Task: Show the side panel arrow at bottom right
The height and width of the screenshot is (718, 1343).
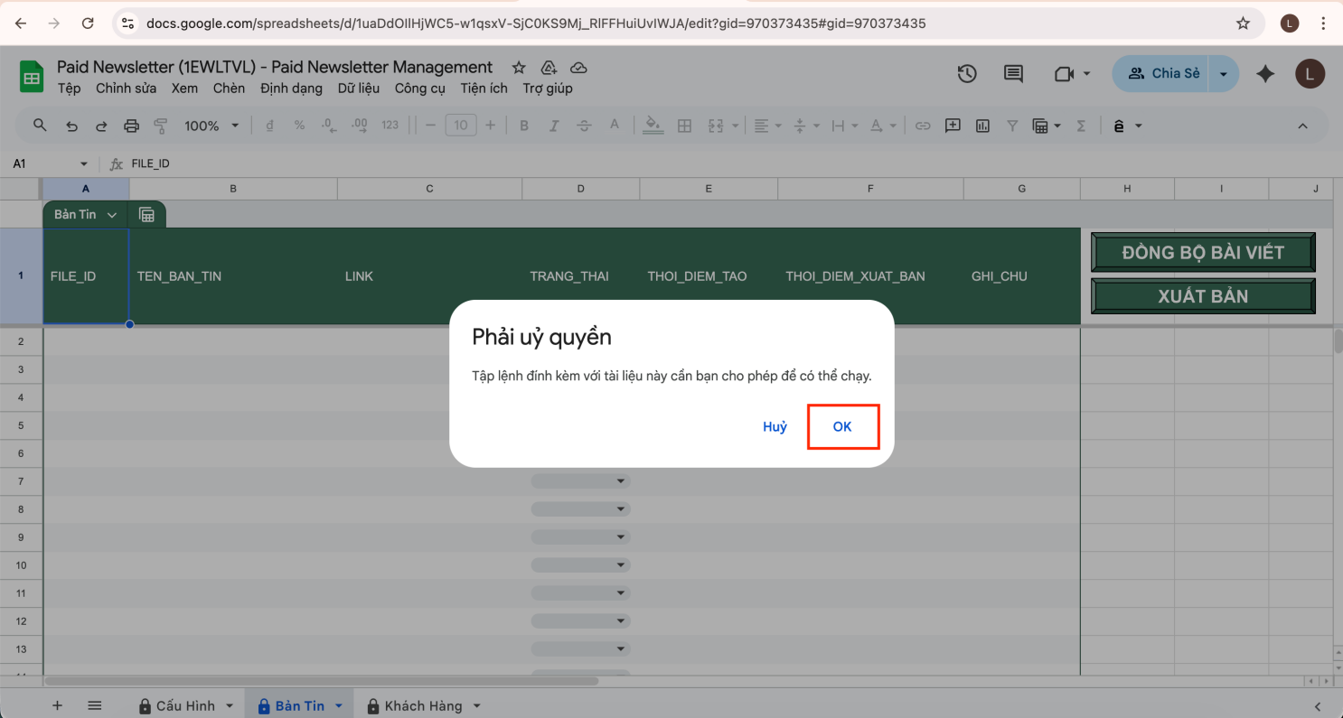Action: [1317, 705]
